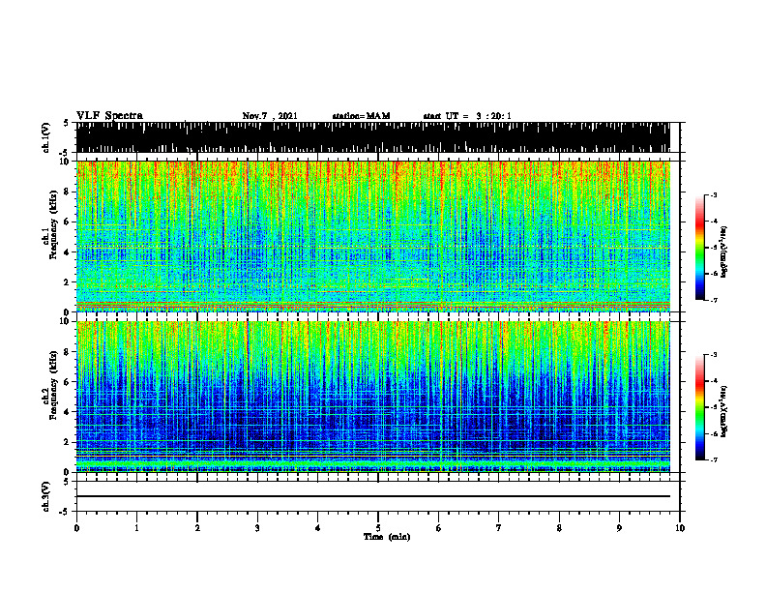Click the ch.1 spectrogram color scale bar
This screenshot has width=766, height=592.
tap(700, 248)
